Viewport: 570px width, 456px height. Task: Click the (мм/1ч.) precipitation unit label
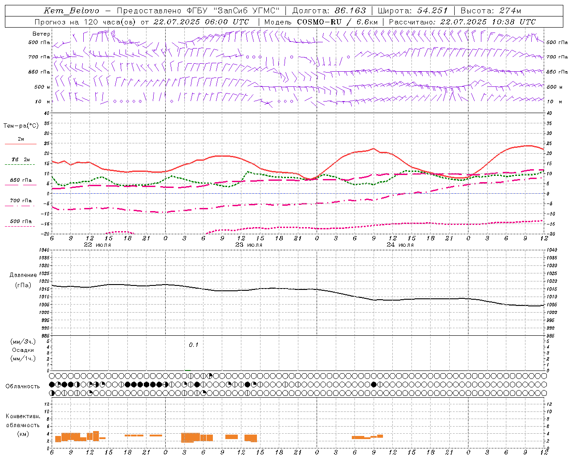point(23,358)
